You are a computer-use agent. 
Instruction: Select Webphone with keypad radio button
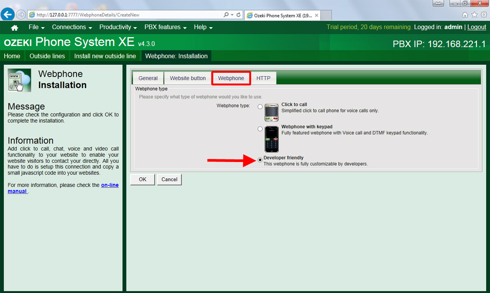pyautogui.click(x=260, y=129)
